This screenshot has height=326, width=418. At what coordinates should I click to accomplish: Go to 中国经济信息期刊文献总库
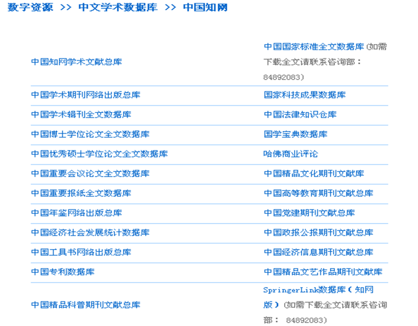click(x=319, y=252)
